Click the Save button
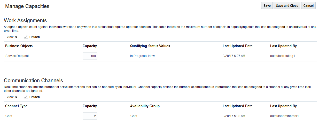This screenshot has height=125, width=319. pyautogui.click(x=267, y=6)
